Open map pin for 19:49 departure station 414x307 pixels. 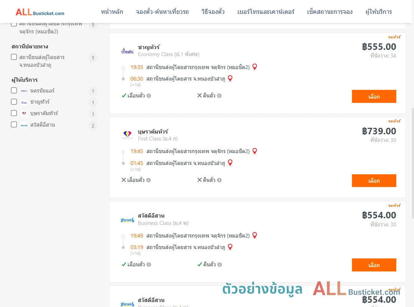(255, 235)
